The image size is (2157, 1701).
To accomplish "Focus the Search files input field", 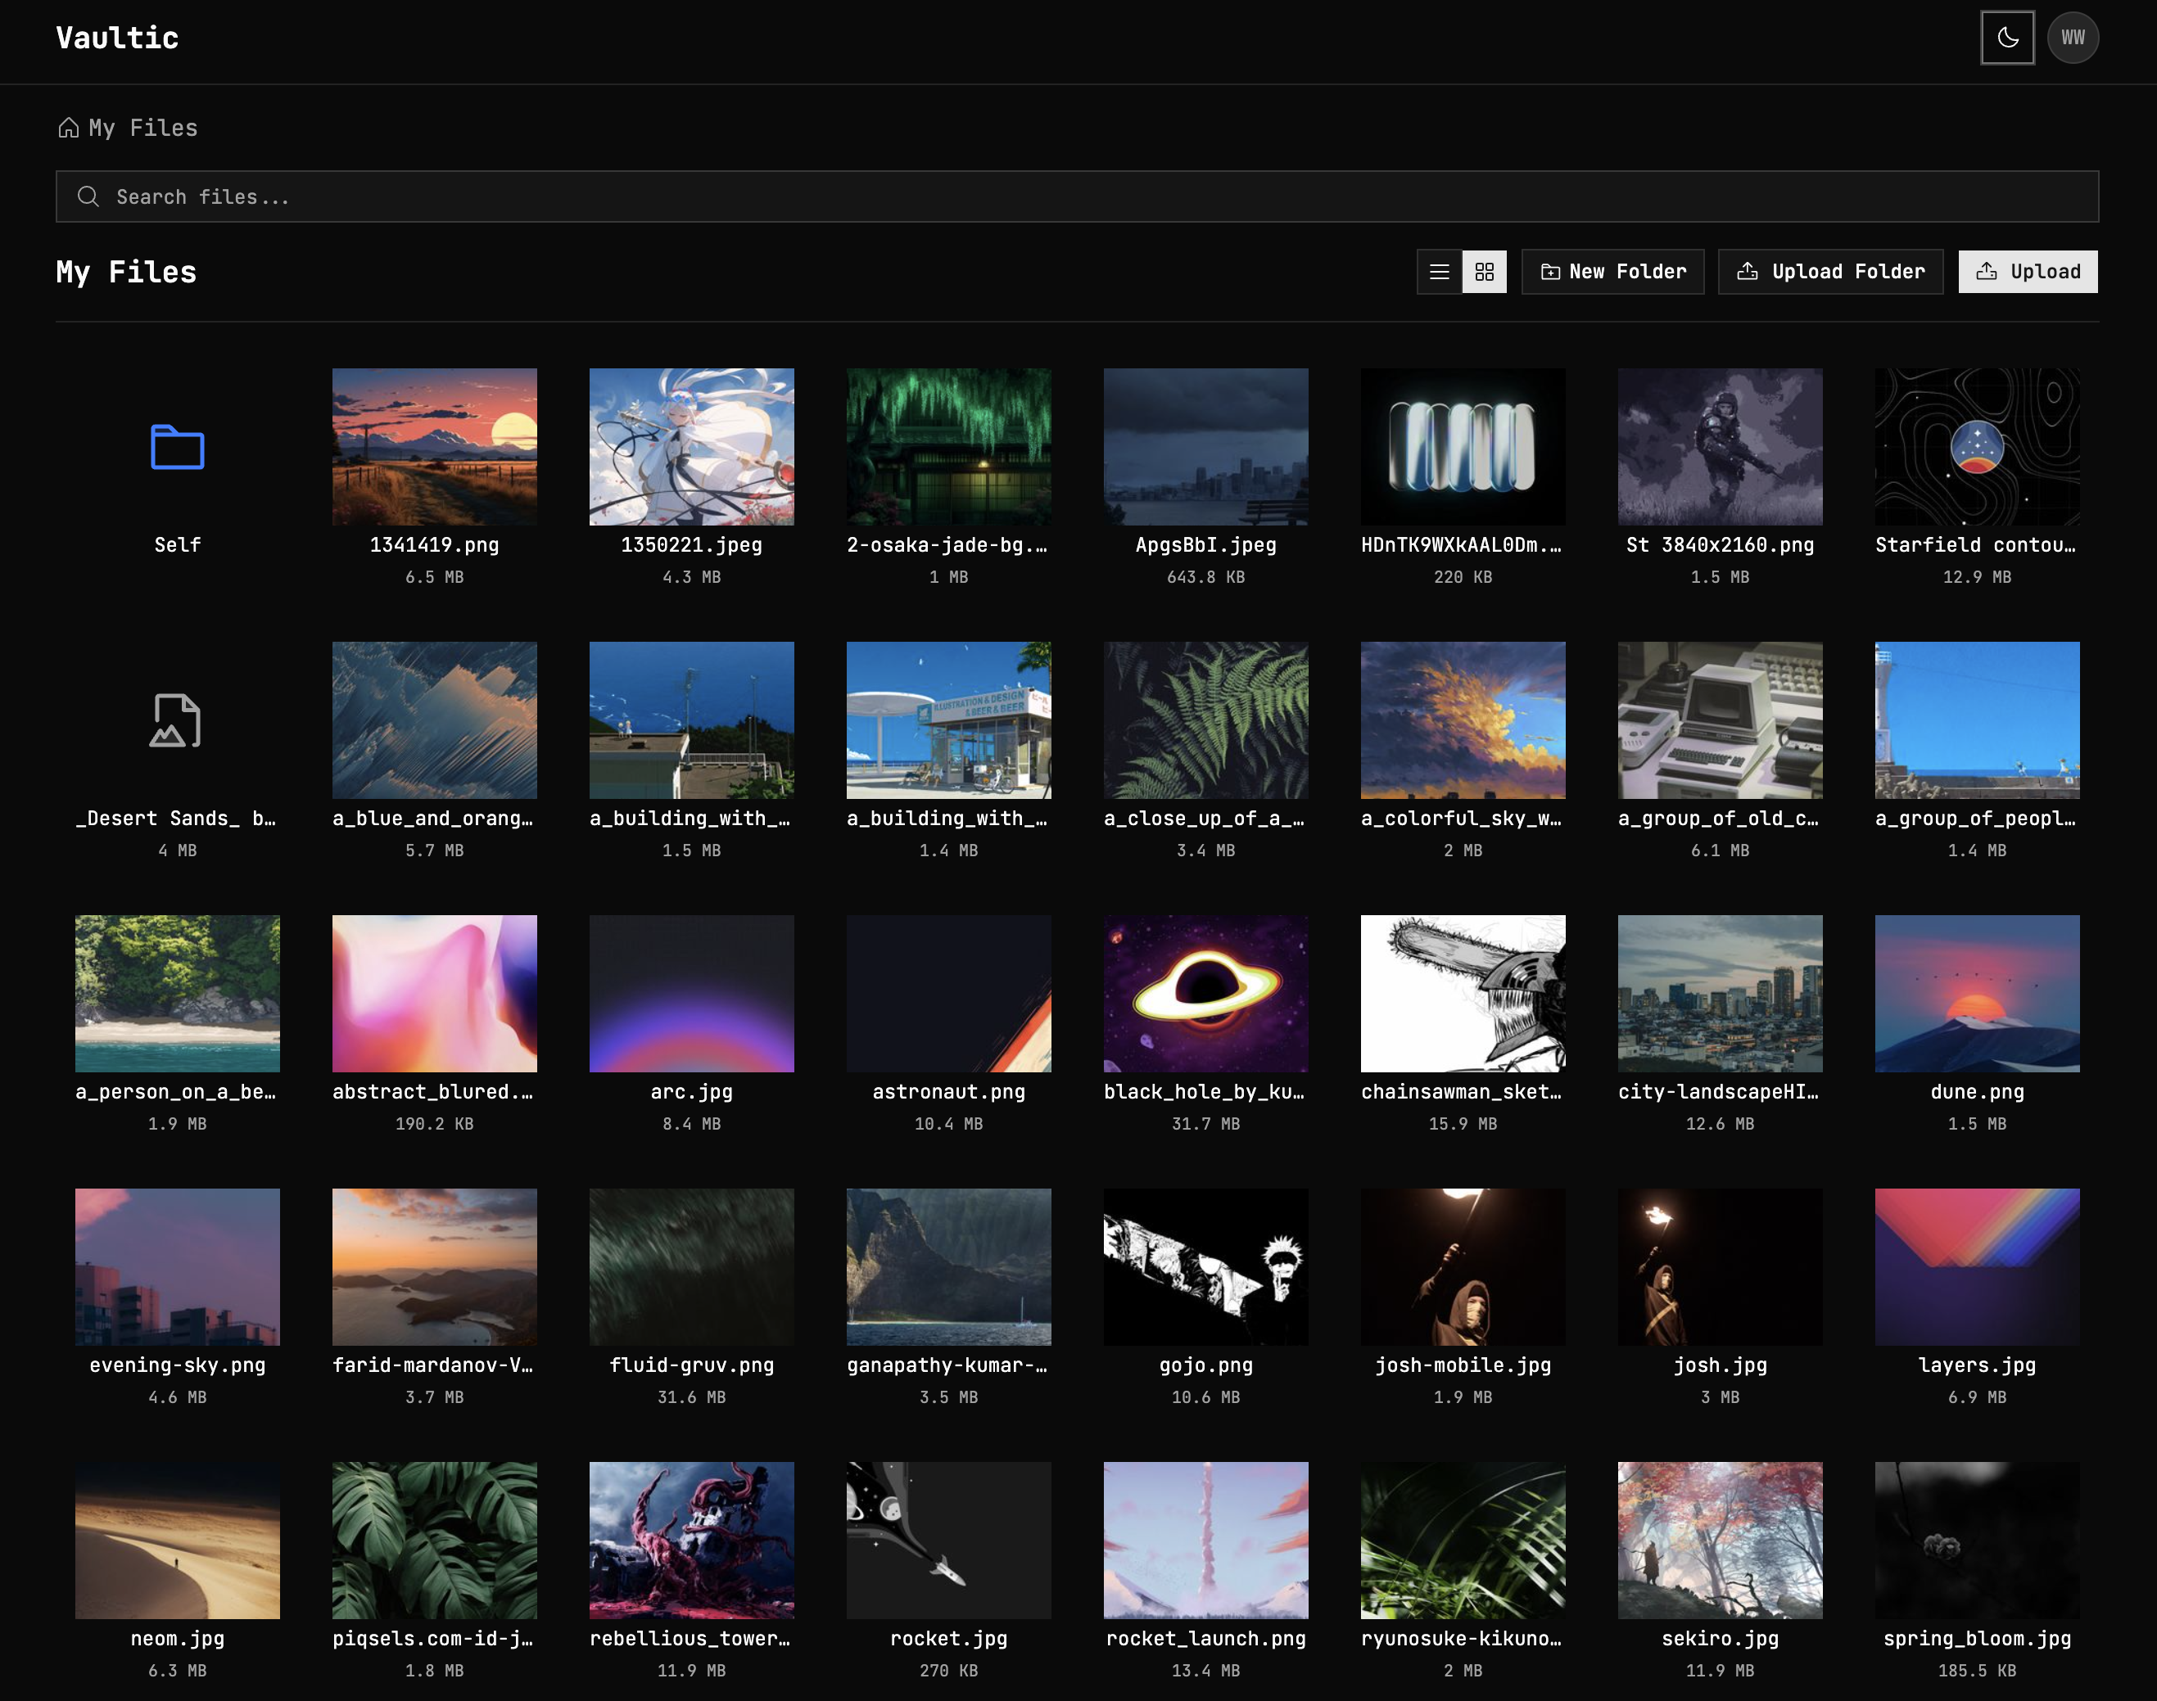I will [x=1076, y=197].
